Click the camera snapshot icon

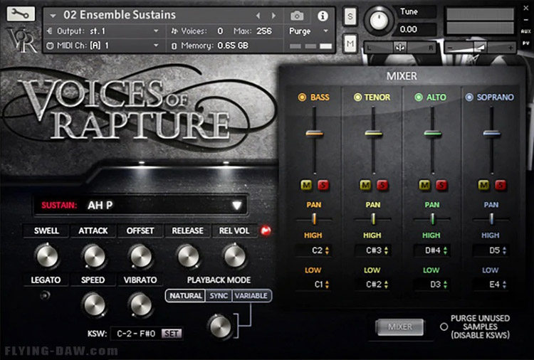[297, 16]
